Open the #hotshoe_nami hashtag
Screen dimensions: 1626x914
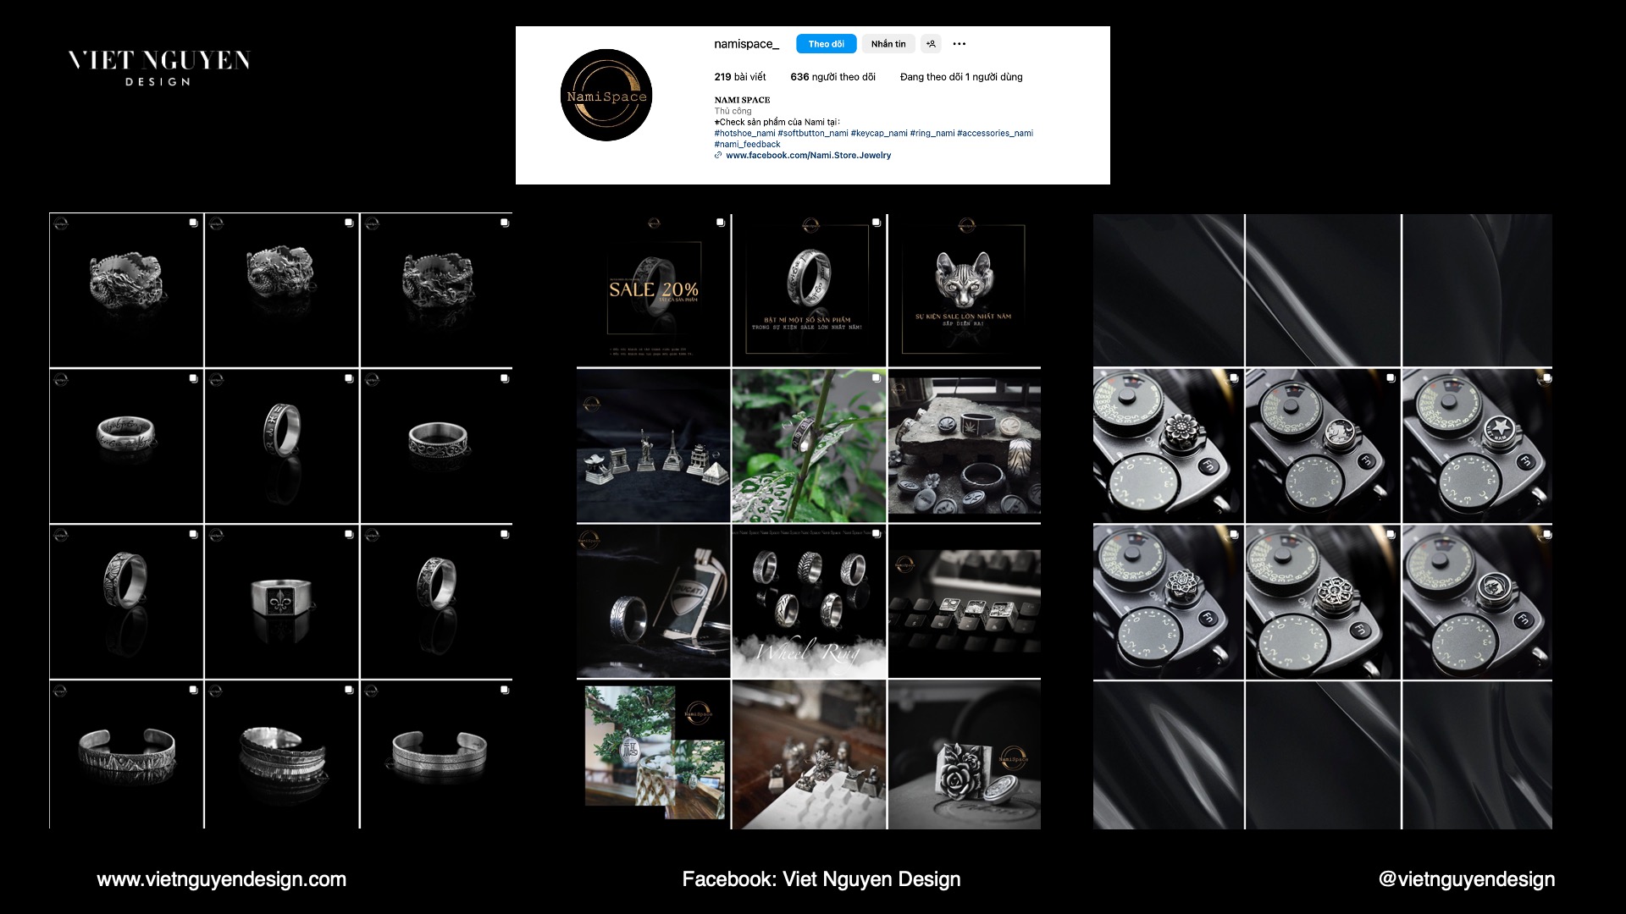tap(744, 133)
